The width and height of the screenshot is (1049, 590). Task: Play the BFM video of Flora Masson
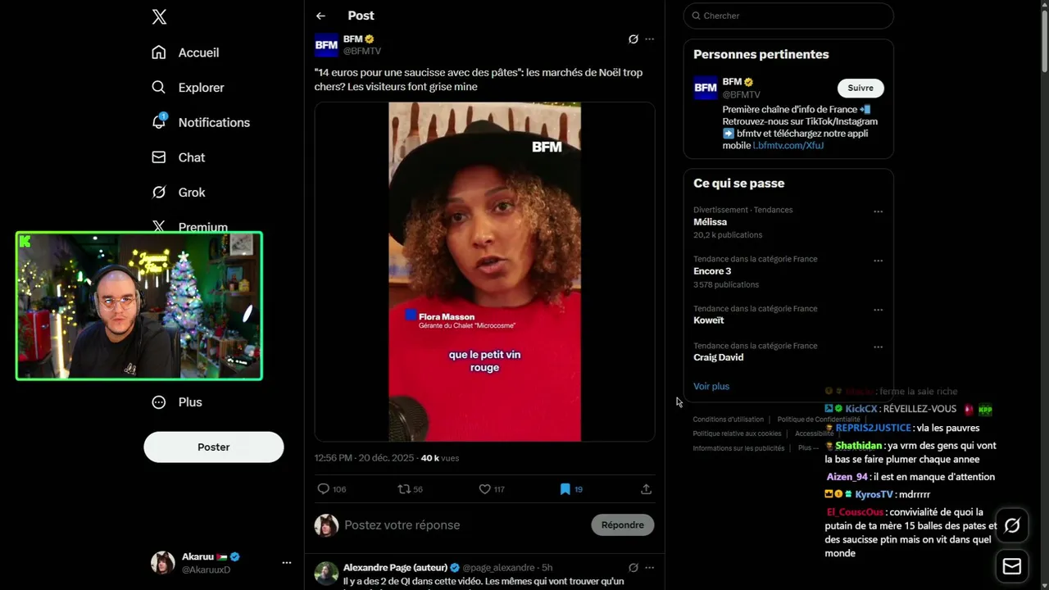(x=484, y=272)
